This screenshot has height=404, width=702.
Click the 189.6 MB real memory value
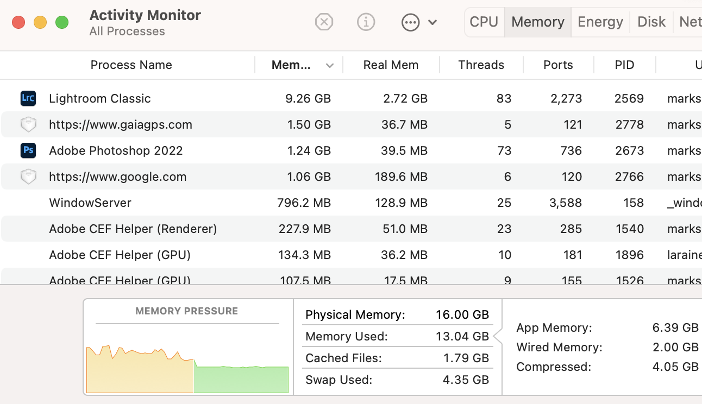click(x=401, y=176)
